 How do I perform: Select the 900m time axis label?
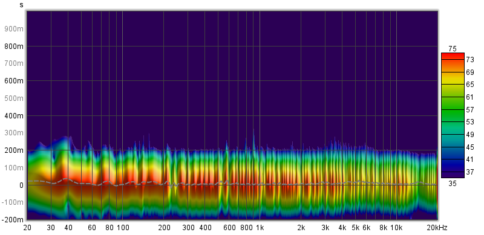tap(13, 29)
